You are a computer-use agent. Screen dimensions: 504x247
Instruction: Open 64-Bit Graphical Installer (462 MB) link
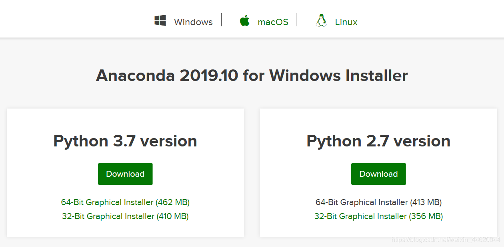[x=125, y=202]
